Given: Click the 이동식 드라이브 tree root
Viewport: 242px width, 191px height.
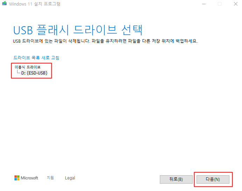Looking at the screenshot, I should pos(28,67).
